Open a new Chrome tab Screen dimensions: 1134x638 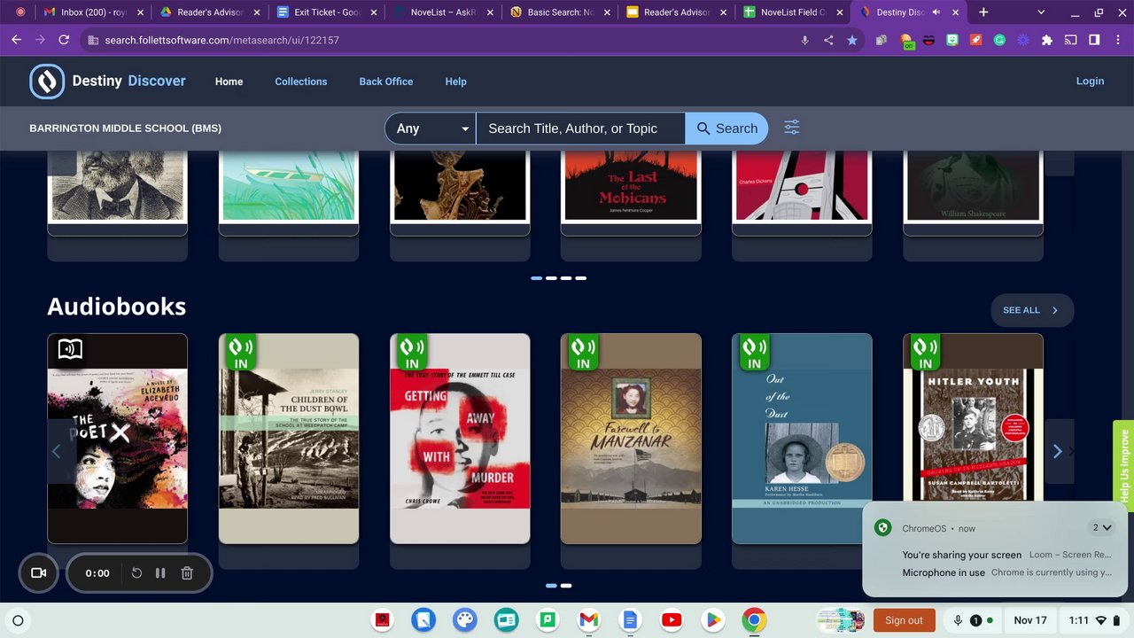click(983, 12)
